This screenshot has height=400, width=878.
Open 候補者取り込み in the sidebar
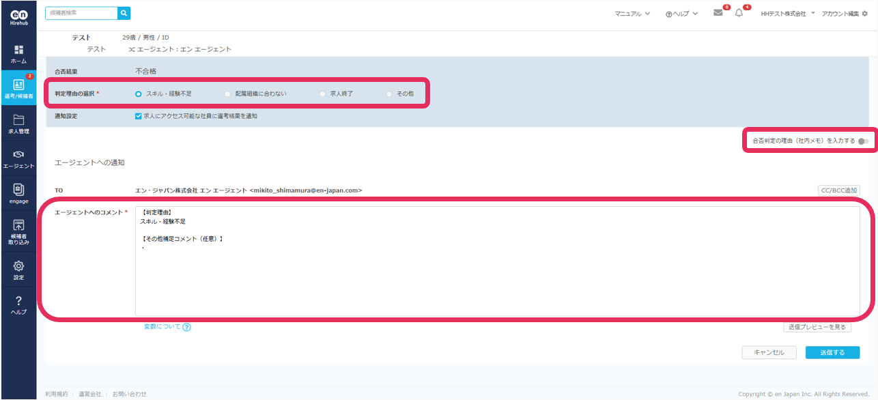18,231
